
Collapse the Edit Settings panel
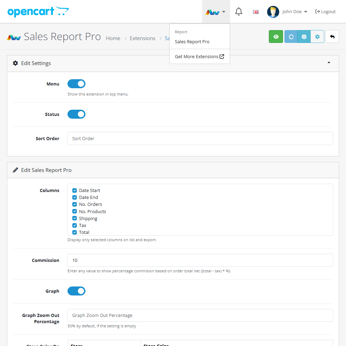coord(329,63)
